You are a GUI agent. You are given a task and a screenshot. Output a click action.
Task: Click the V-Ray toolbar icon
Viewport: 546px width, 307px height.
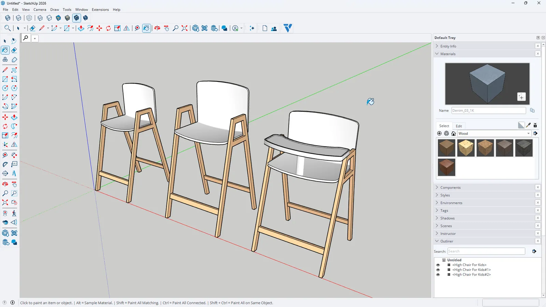(x=288, y=28)
